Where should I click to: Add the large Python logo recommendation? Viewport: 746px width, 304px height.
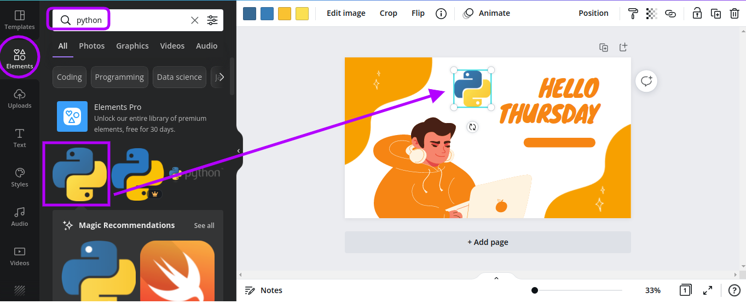click(99, 271)
